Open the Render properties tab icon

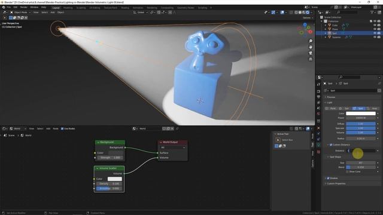318,91
